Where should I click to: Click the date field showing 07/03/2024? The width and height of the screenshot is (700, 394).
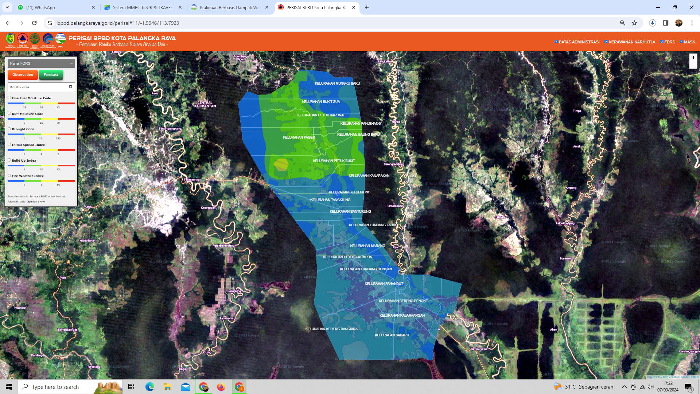tap(41, 87)
